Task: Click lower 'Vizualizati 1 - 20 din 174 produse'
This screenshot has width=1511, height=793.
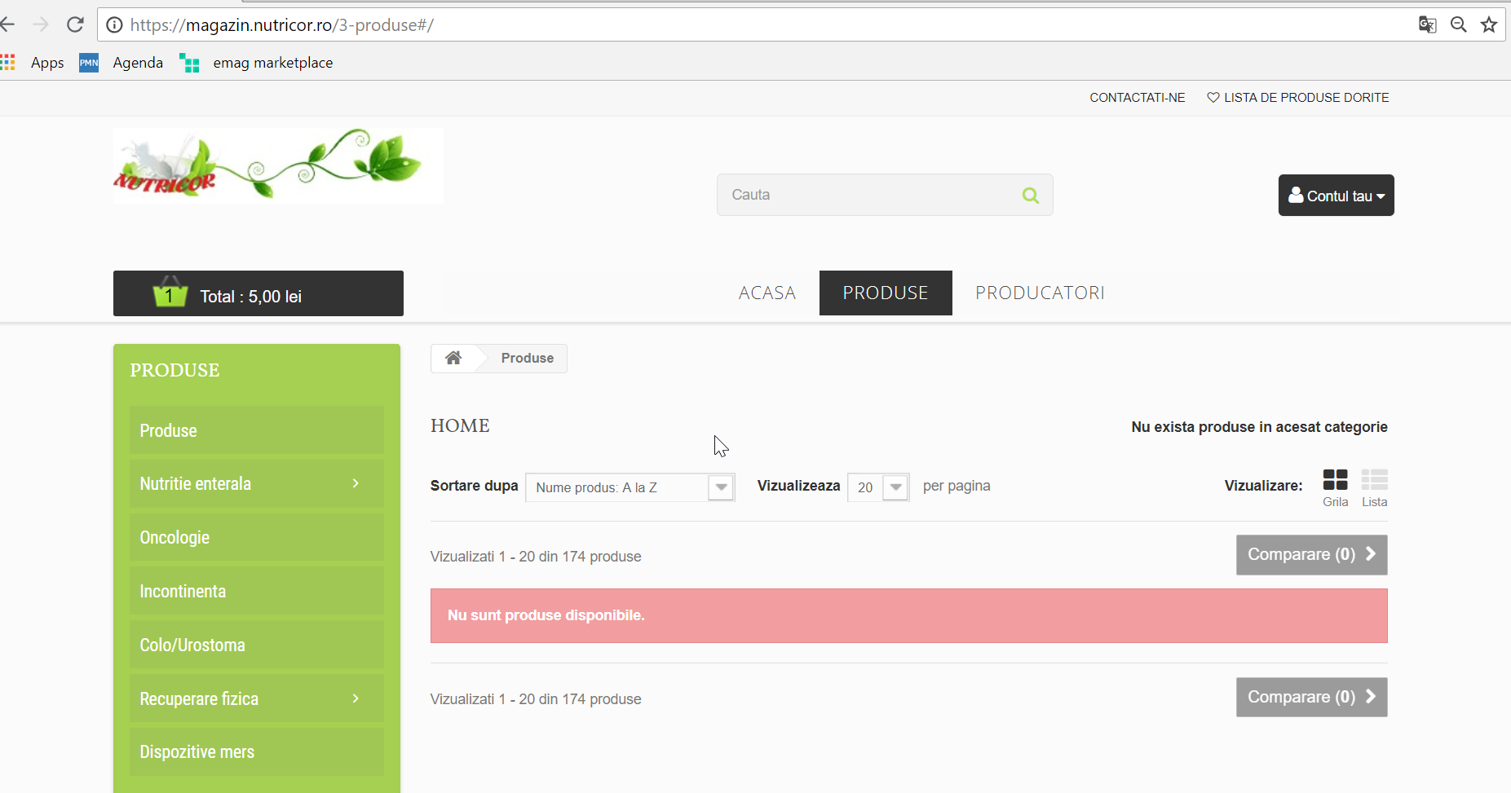Action: tap(536, 699)
